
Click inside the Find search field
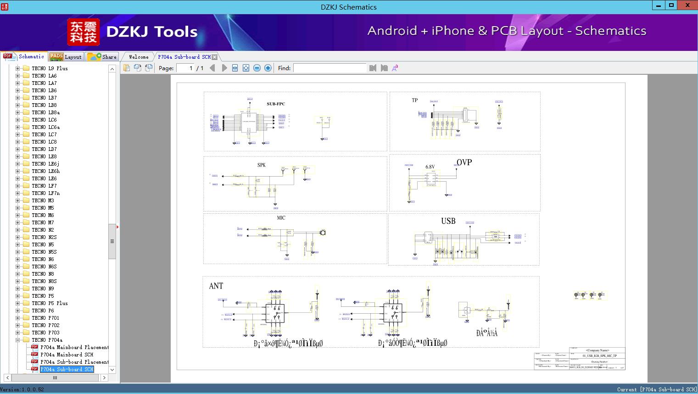pos(329,68)
